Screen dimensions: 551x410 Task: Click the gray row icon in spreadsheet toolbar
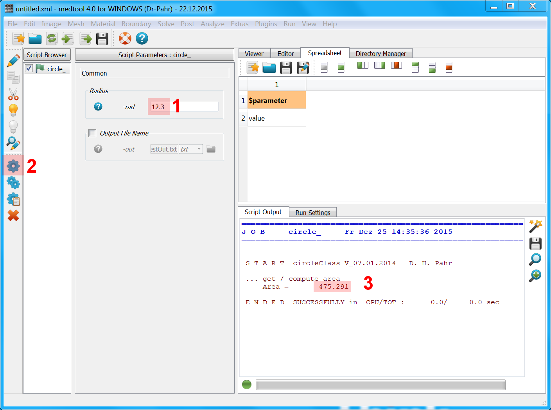click(x=324, y=67)
